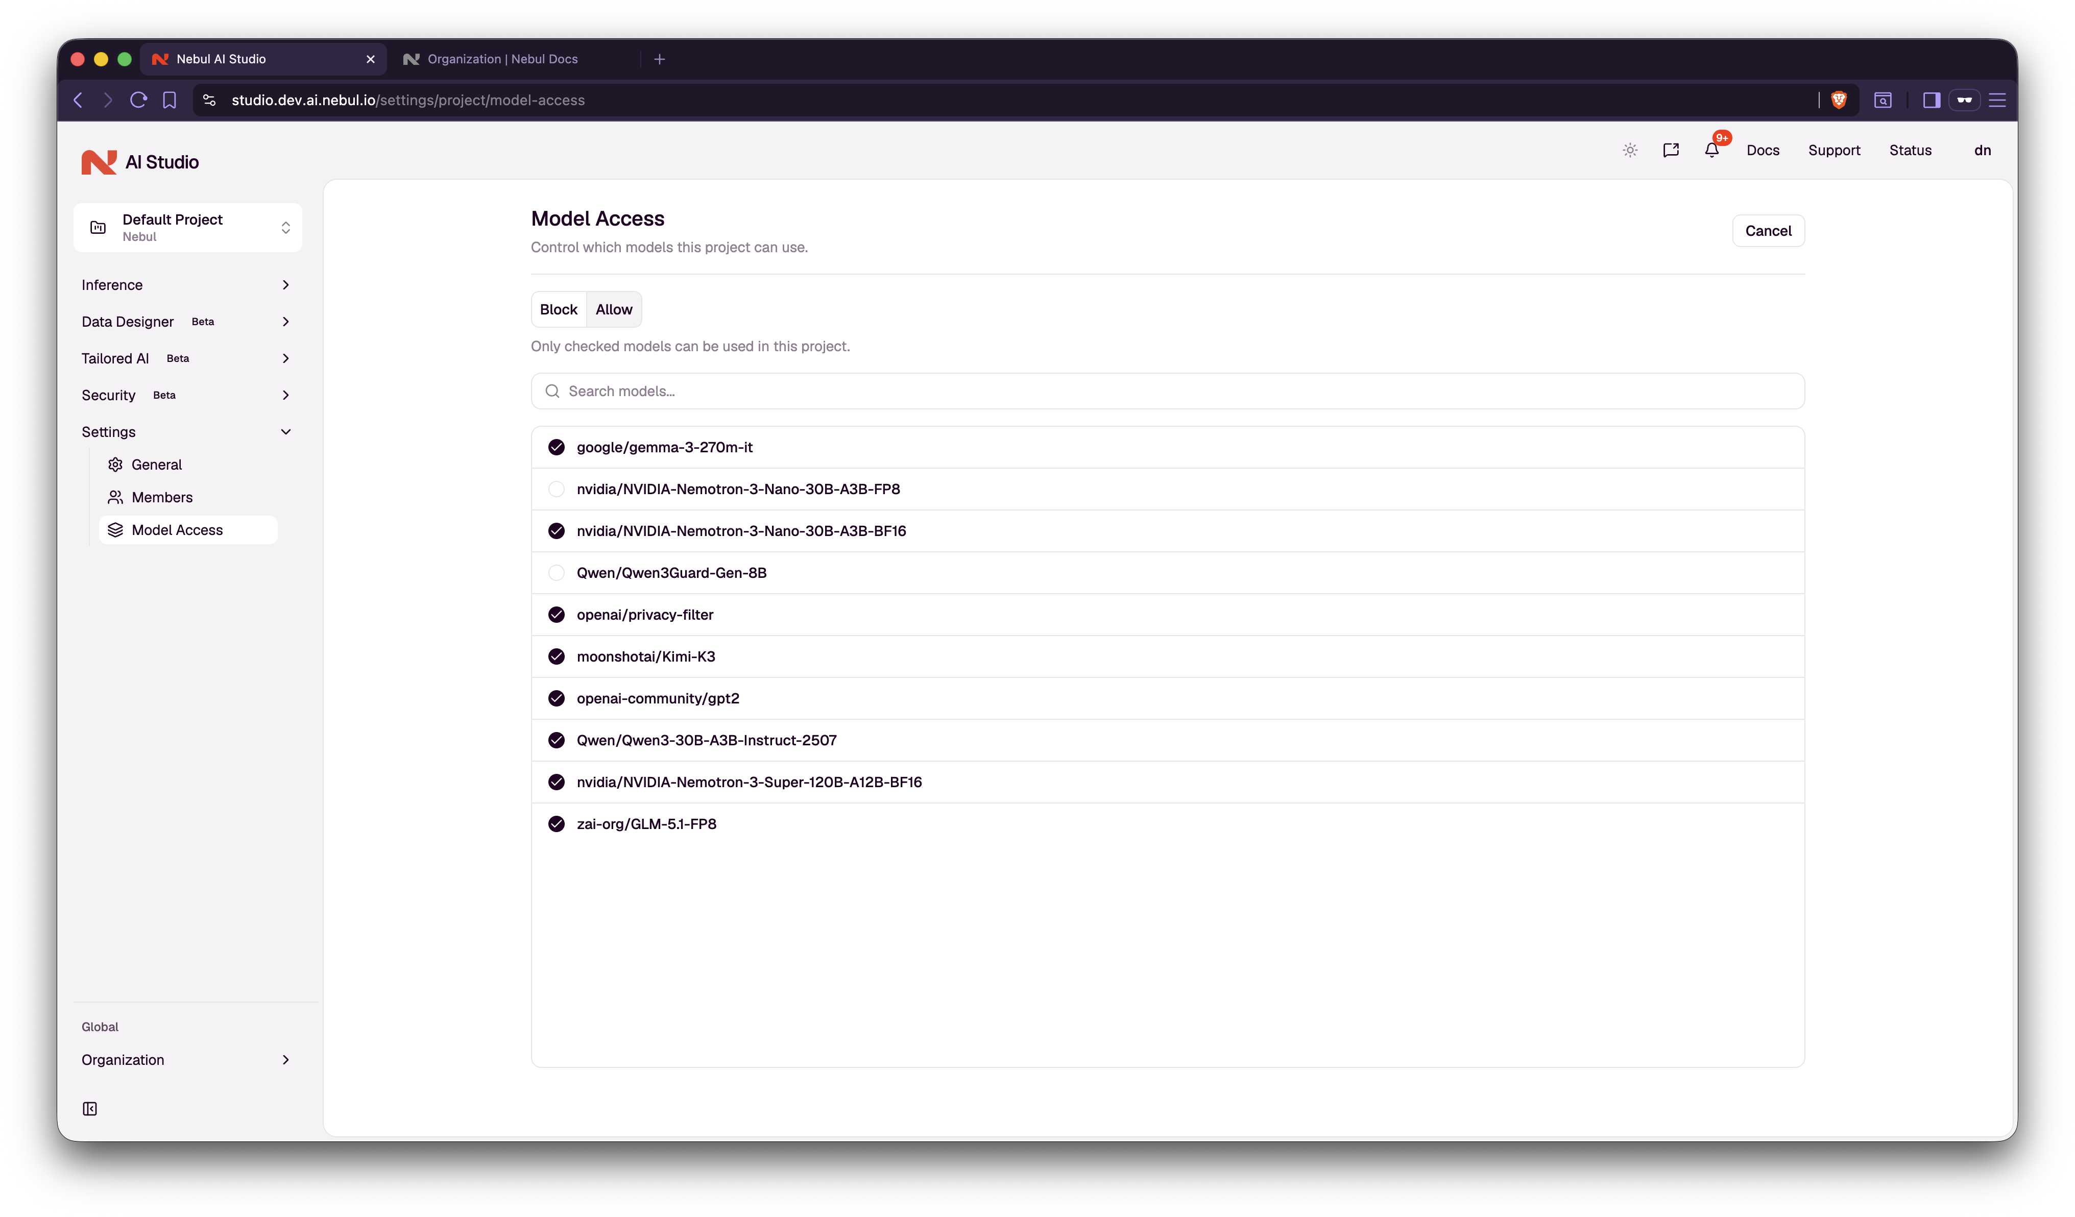Open site settings icon in address bar

pyautogui.click(x=209, y=100)
